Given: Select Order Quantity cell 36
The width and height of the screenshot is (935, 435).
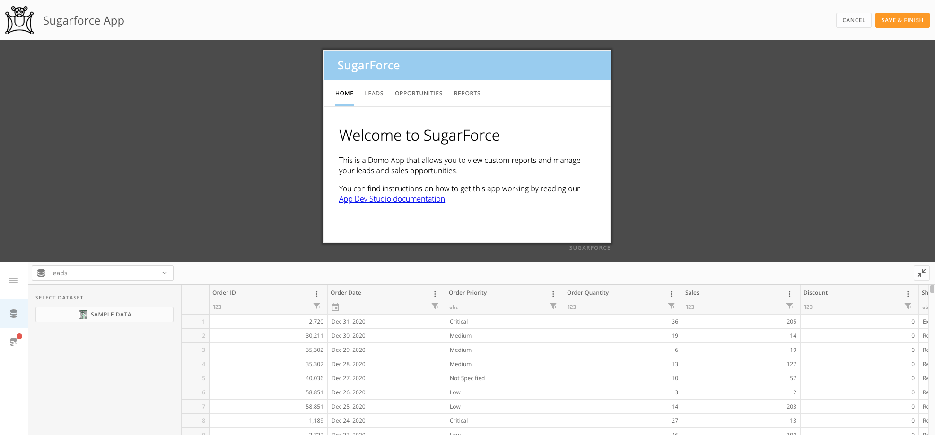Looking at the screenshot, I should click(623, 322).
